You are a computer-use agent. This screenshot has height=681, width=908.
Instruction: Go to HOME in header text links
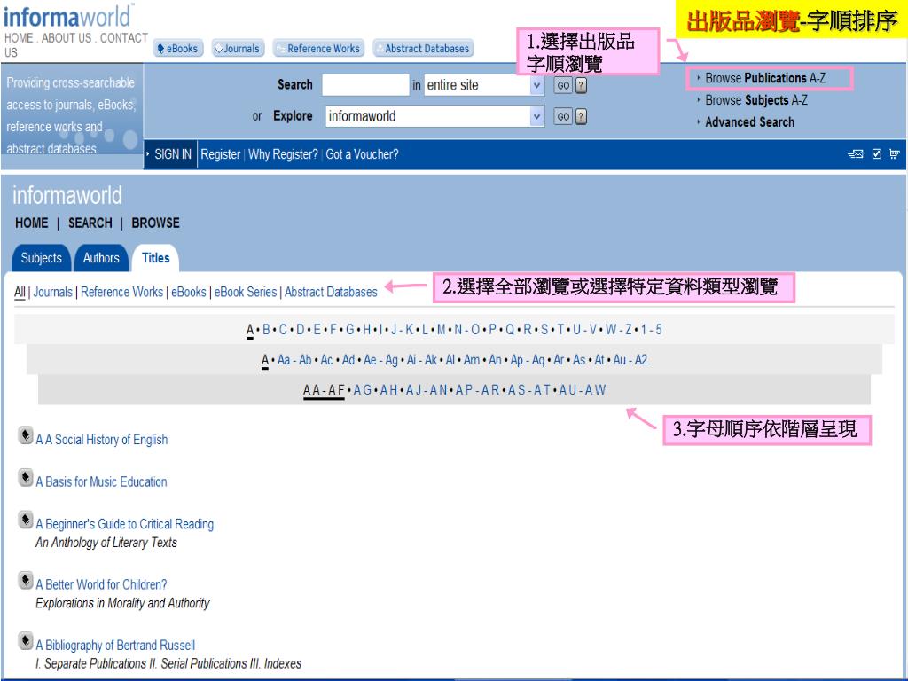20,37
